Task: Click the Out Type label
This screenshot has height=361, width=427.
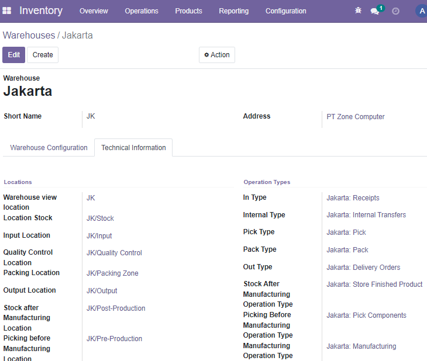Action: 257,267
